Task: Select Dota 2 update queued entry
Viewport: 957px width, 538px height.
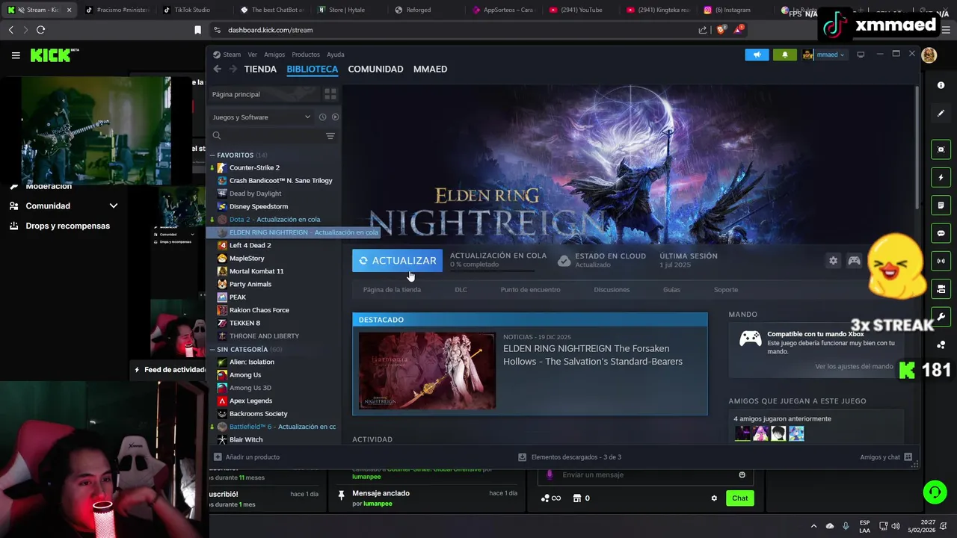Action: point(274,219)
